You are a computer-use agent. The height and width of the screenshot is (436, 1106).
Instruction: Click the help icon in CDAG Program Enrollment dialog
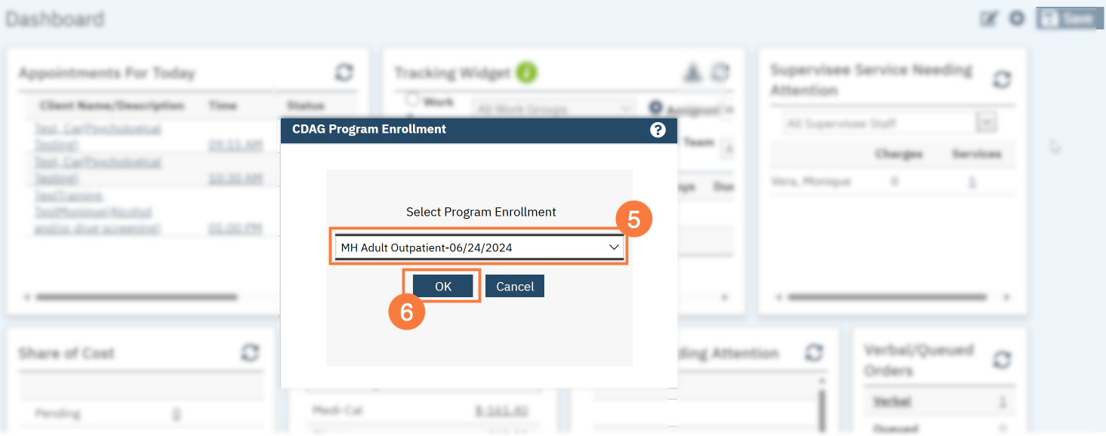click(658, 130)
